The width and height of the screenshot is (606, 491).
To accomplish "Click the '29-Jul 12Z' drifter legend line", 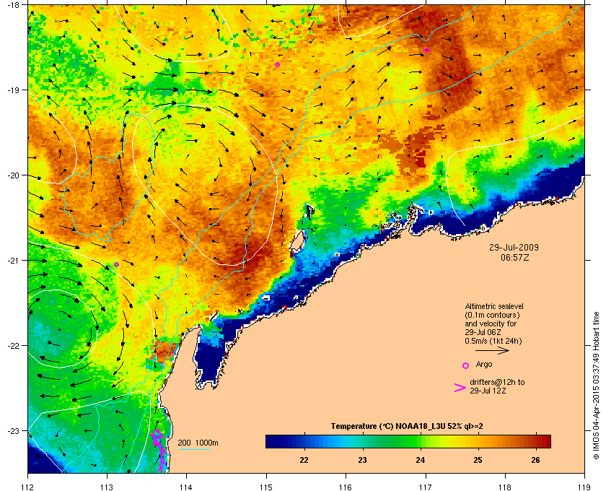I will click(488, 391).
